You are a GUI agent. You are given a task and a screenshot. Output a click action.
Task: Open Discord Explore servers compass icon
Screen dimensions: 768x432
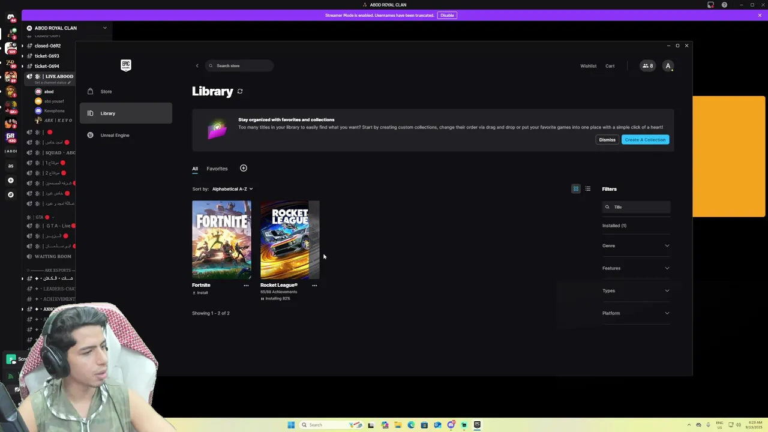click(x=10, y=195)
